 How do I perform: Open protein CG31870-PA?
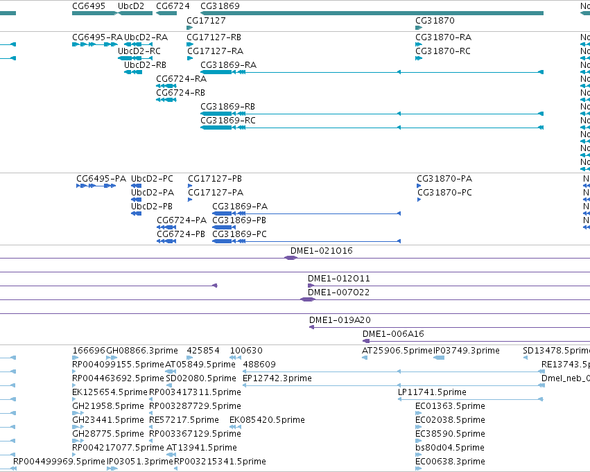click(x=444, y=179)
